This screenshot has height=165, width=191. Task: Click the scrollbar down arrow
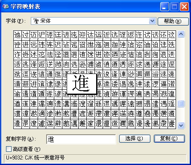point(181,126)
